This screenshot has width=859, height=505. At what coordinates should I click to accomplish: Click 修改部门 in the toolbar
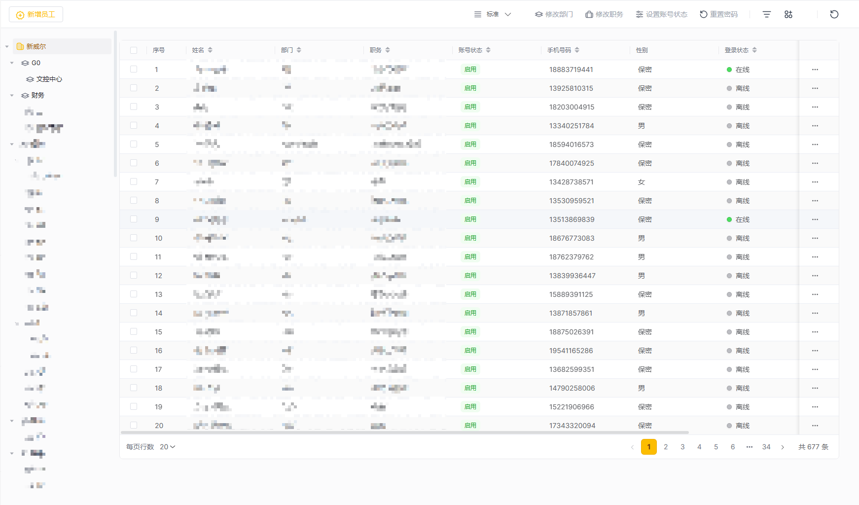[554, 14]
